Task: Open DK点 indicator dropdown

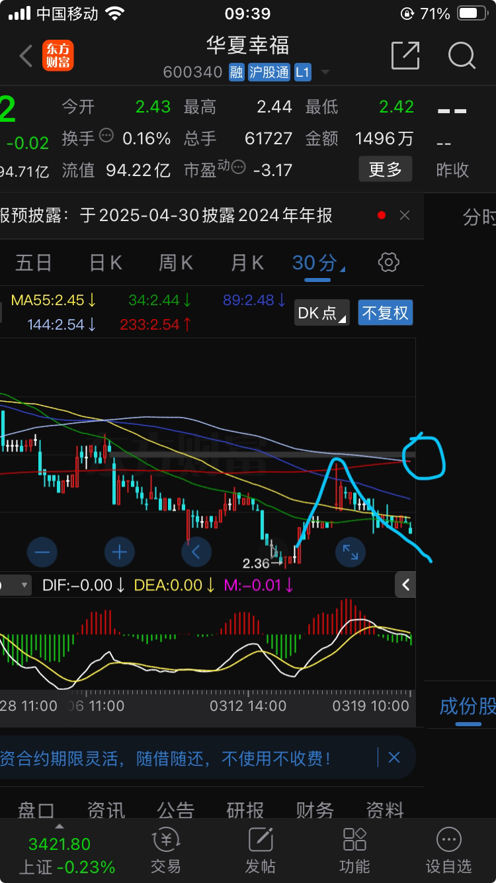Action: coord(322,312)
